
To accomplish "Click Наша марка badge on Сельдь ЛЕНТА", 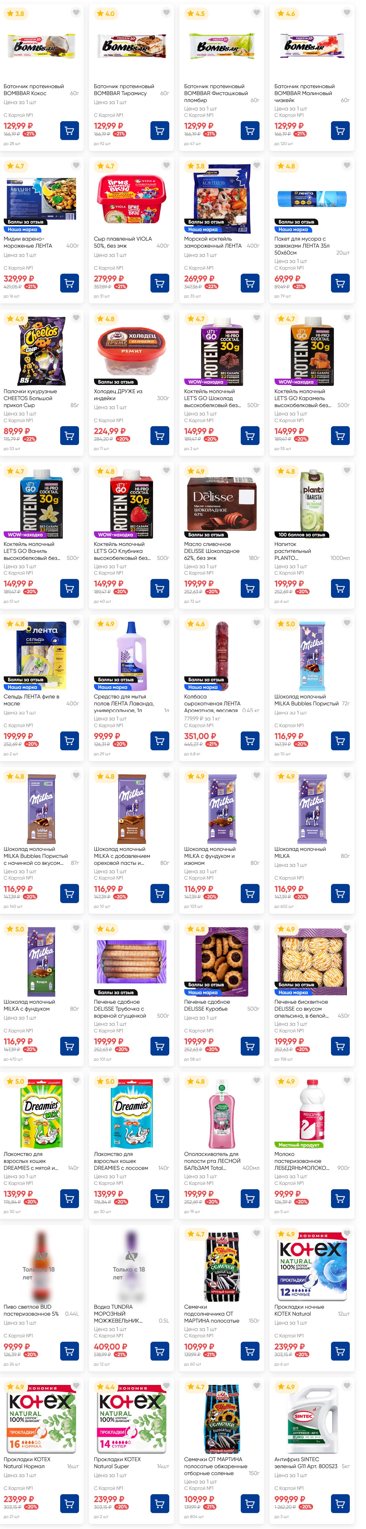I will (23, 687).
